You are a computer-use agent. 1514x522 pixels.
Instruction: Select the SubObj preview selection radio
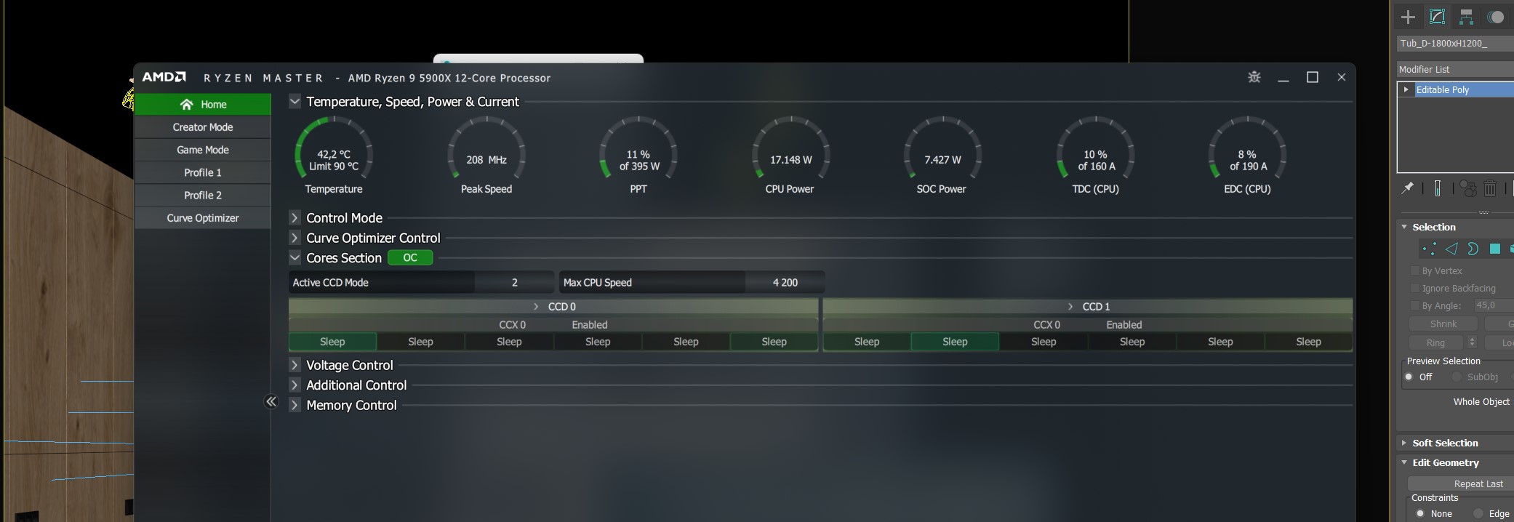[x=1457, y=377]
